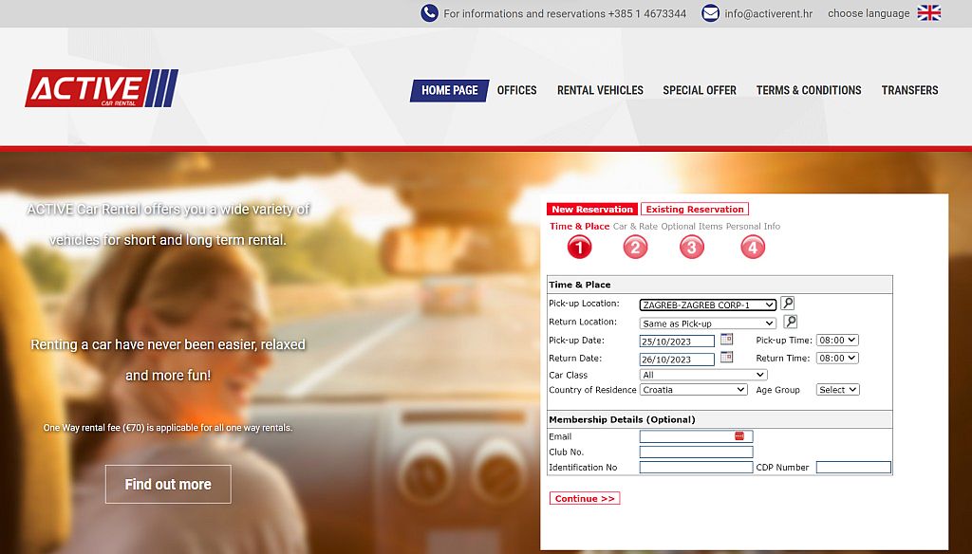This screenshot has height=554, width=972.
Task: Open the TRANSFERS menu item
Action: tap(910, 90)
